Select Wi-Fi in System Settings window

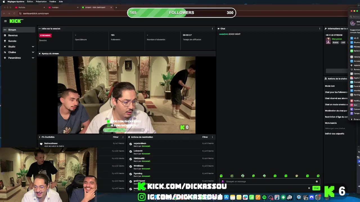[355, 38]
